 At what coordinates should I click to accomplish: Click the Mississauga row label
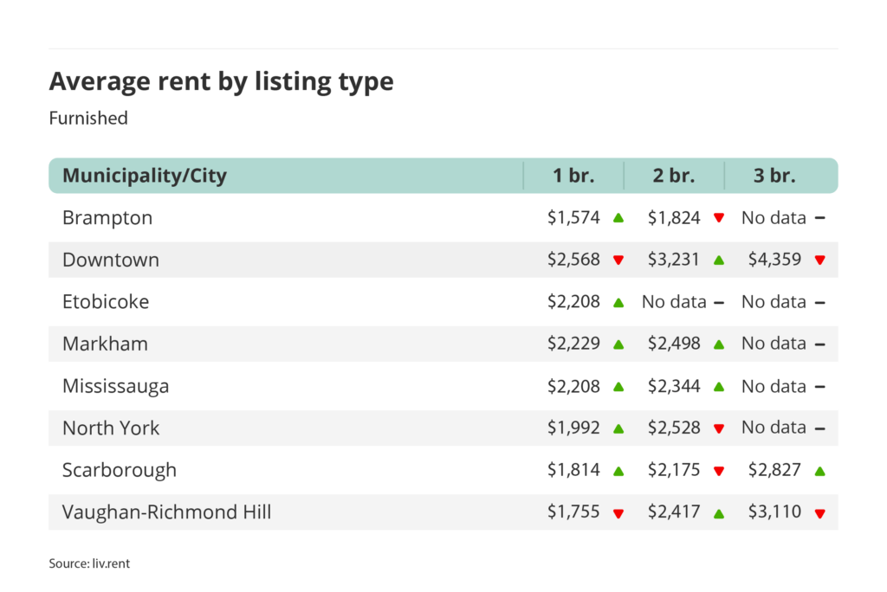(115, 386)
